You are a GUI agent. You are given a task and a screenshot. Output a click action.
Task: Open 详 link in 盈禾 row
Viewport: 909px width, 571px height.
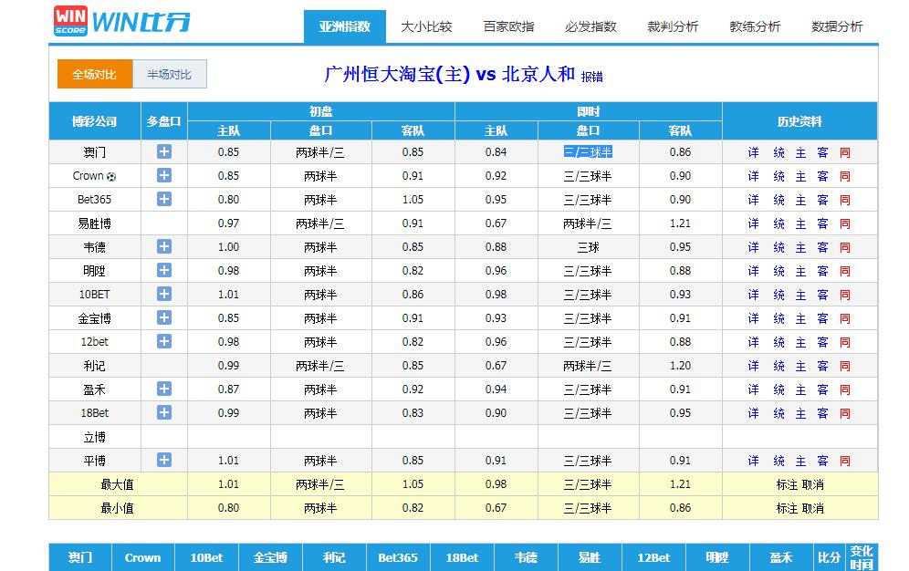754,389
